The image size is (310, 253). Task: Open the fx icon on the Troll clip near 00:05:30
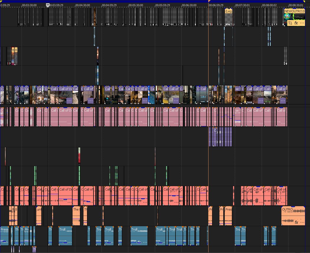139,242
